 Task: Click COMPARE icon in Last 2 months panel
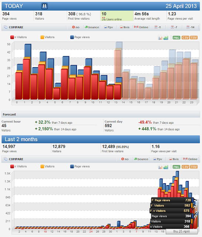pos(6,159)
